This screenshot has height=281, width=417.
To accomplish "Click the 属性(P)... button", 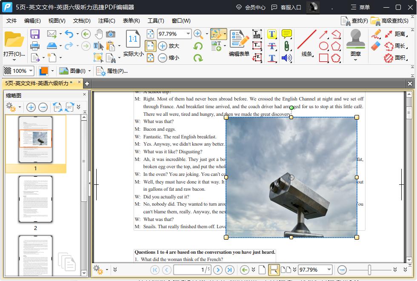I will click(x=112, y=71).
